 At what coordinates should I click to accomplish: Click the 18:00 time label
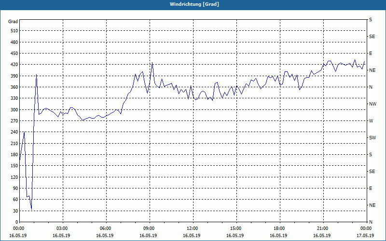pos(279,228)
